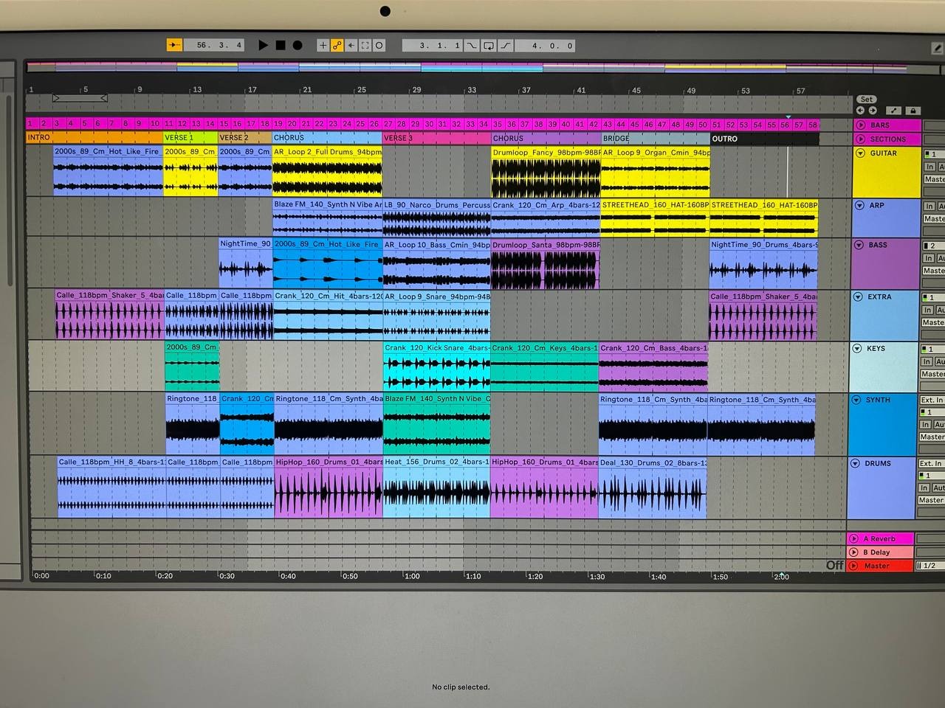Open the SYNTH track Ext. In dropdown
The width and height of the screenshot is (945, 708).
(931, 400)
